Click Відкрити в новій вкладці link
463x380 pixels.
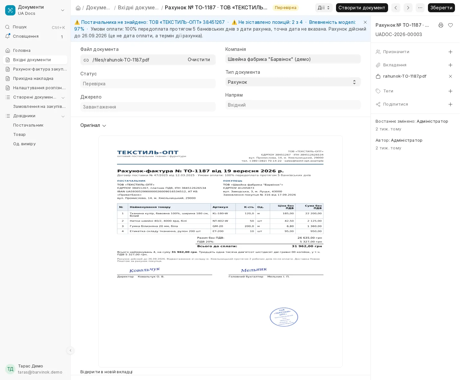(106, 372)
